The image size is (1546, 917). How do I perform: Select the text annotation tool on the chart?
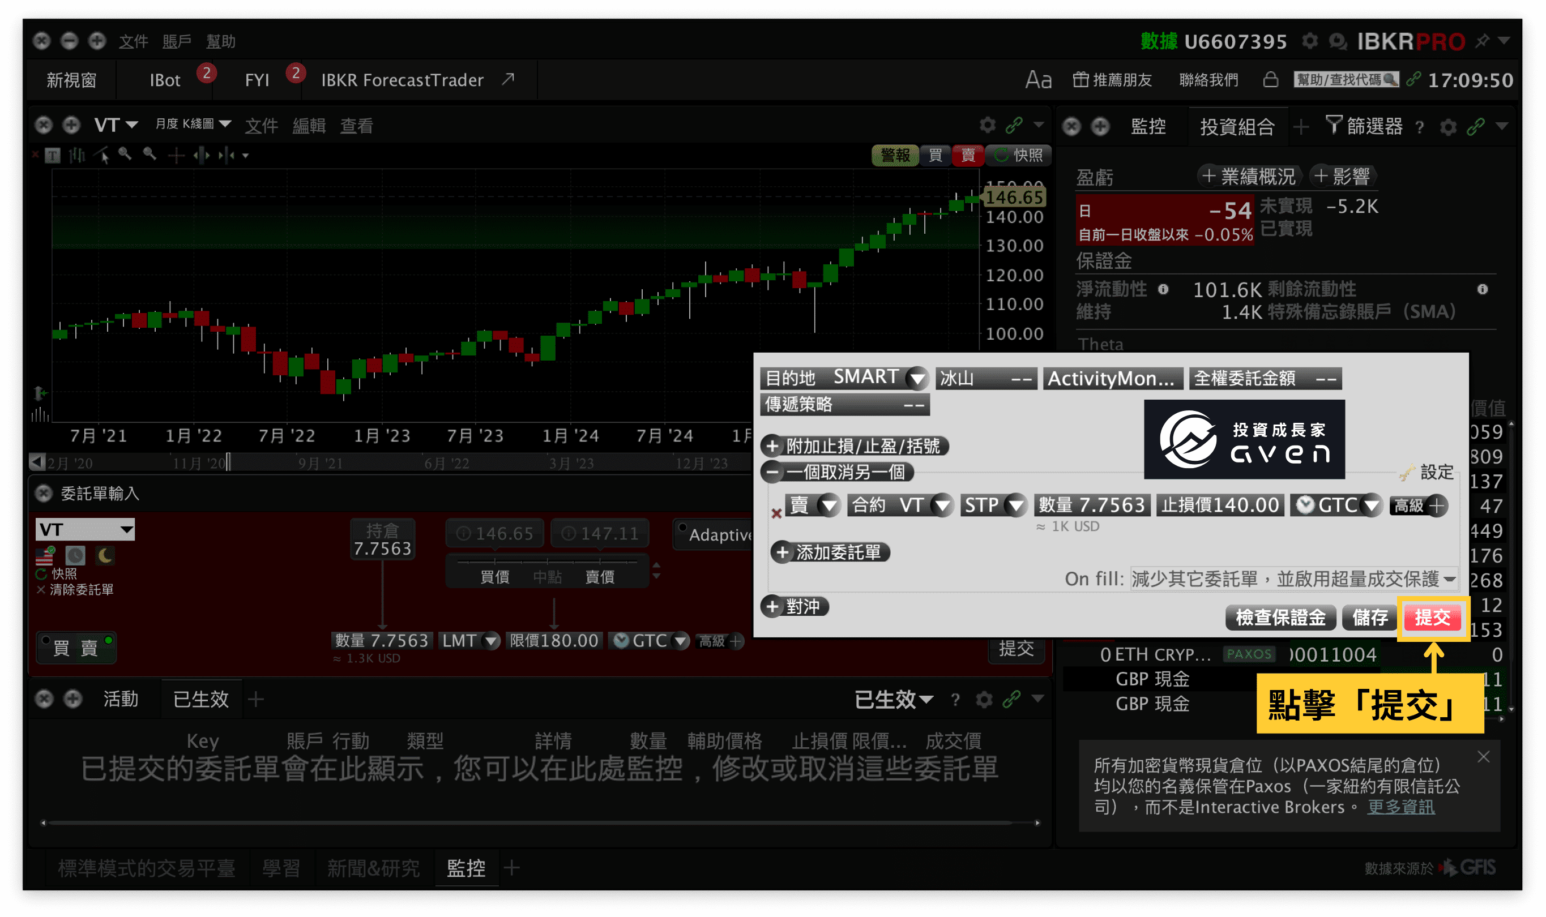(x=53, y=156)
